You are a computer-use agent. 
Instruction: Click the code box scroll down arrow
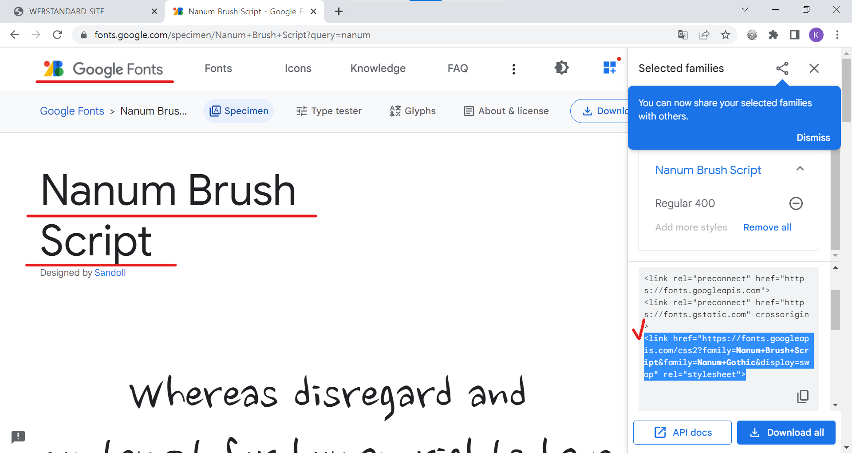pos(835,405)
